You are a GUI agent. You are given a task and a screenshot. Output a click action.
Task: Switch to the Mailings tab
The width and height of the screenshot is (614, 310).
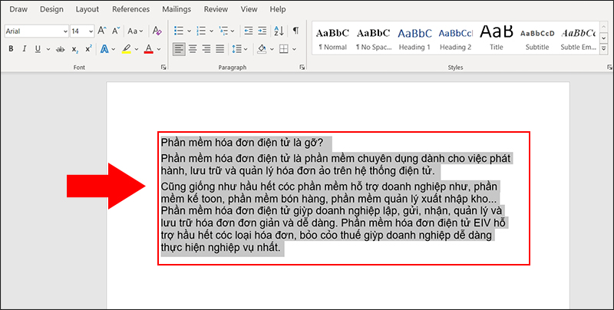pyautogui.click(x=177, y=9)
